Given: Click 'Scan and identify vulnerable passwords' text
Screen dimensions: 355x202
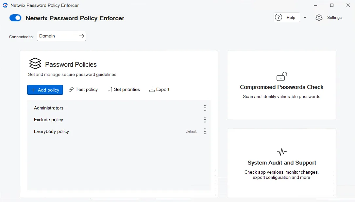Looking at the screenshot, I should 281,96.
